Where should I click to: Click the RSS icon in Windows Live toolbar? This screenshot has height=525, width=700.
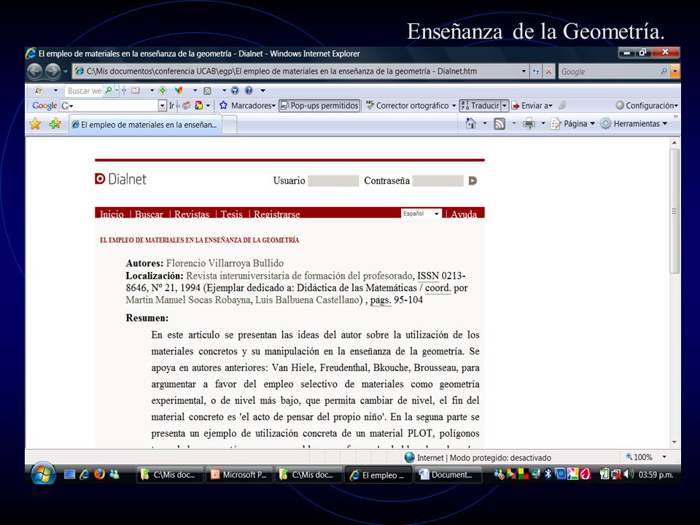207,91
